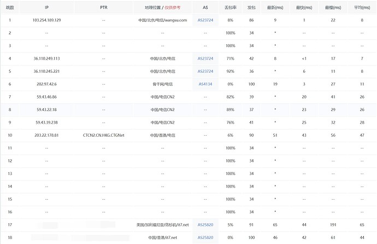Click 82% packet loss in hop 7
The width and height of the screenshot is (377, 244).
coord(231,97)
